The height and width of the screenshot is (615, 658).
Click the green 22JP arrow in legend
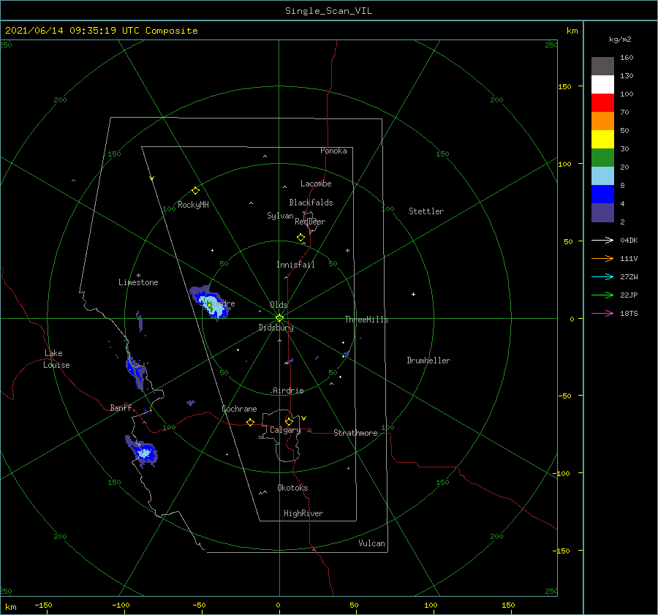point(602,295)
